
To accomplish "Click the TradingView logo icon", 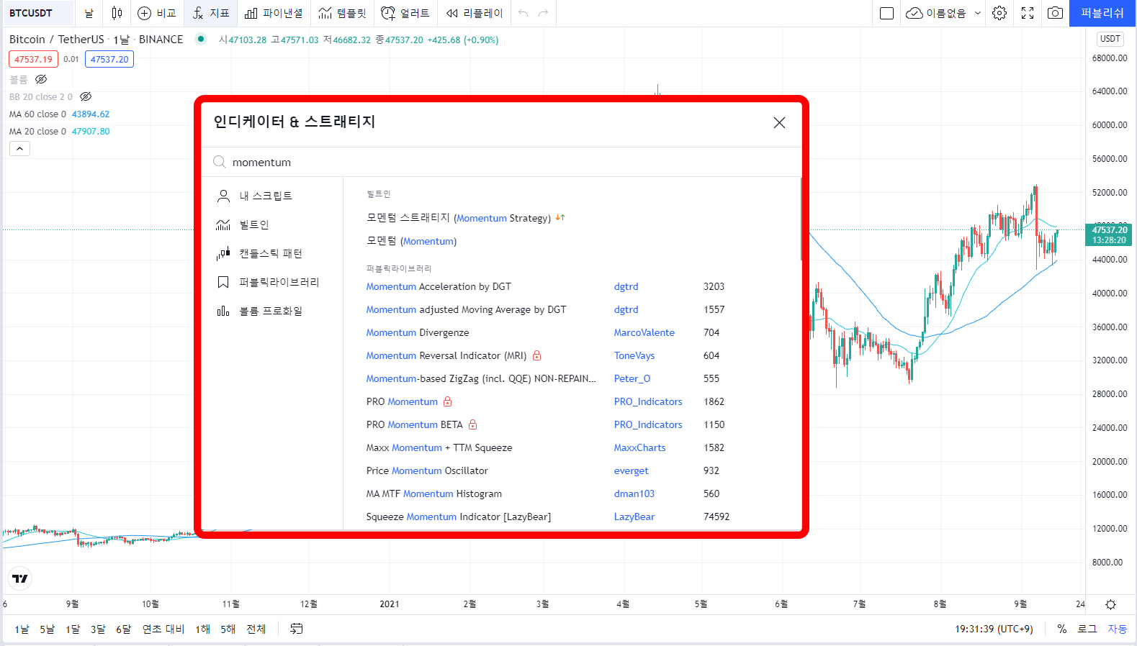I will 20,578.
